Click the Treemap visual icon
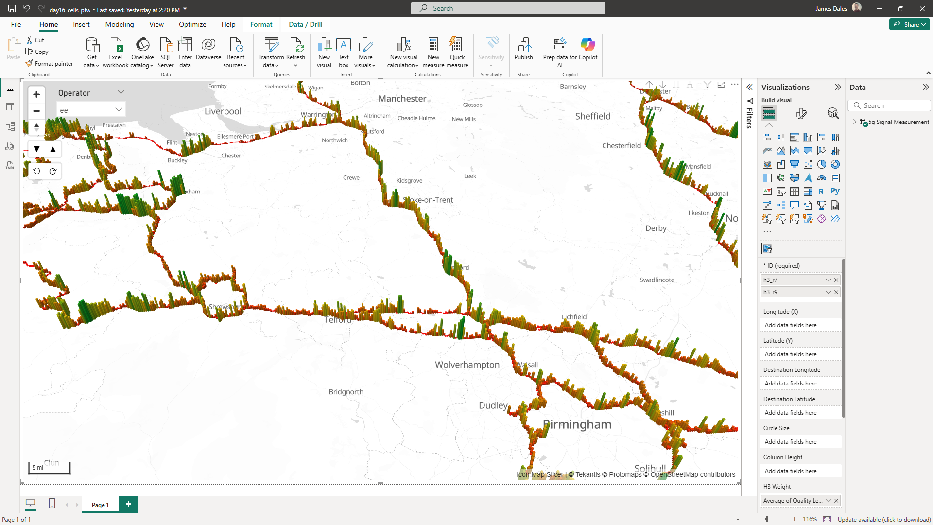 coord(767,178)
